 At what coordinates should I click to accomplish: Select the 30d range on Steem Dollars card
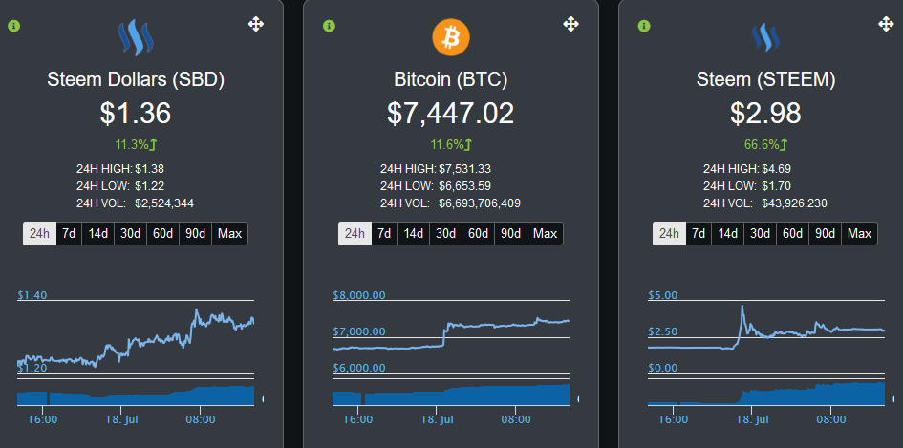tap(131, 234)
